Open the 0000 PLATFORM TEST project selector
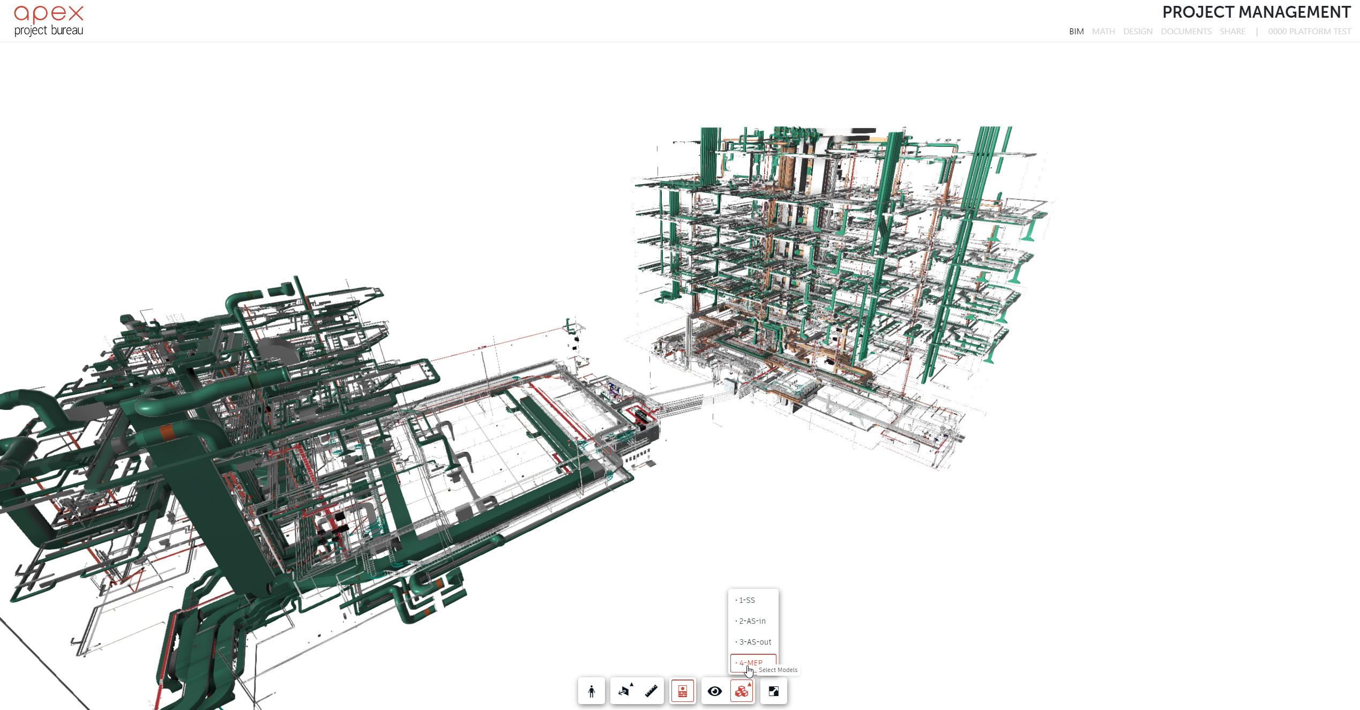1360x710 pixels. (x=1309, y=32)
